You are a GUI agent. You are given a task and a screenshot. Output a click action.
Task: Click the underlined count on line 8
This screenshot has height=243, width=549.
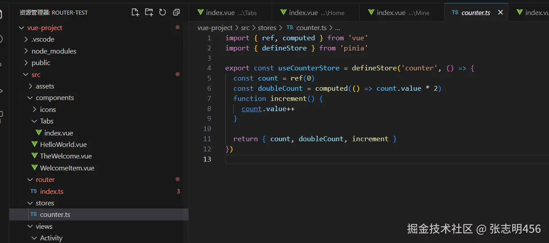(x=252, y=108)
